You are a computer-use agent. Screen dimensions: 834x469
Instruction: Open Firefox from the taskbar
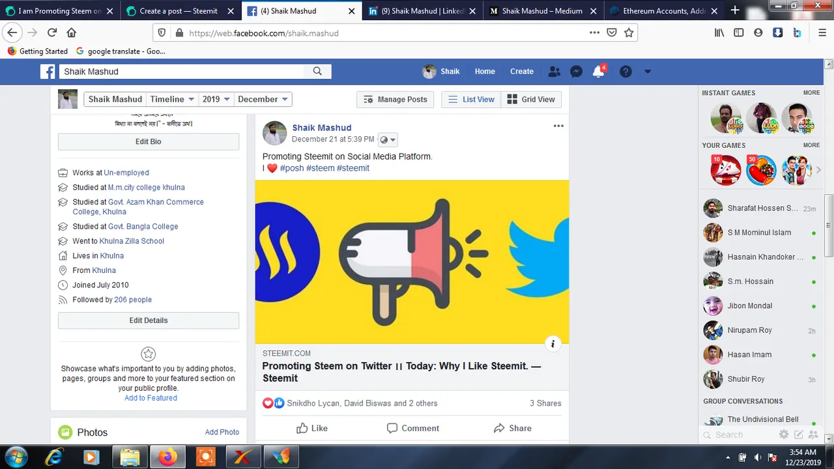coord(168,457)
